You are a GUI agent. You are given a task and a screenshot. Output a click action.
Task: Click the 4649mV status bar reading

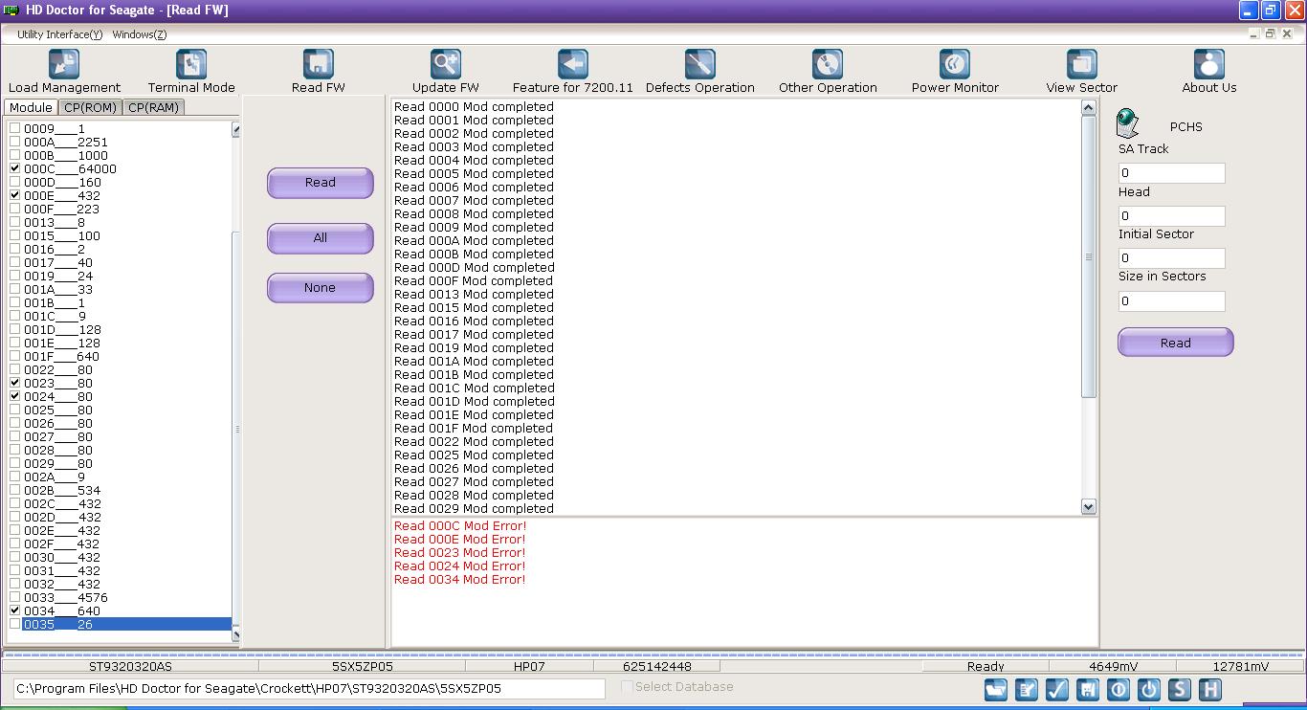click(x=1114, y=666)
